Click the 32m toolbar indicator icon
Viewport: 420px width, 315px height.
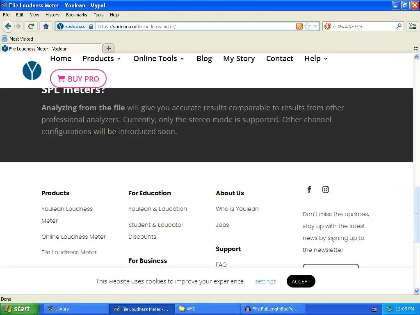coord(412,26)
